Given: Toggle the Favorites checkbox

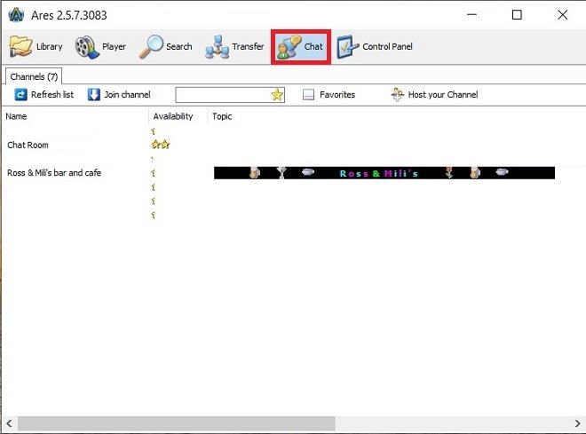Looking at the screenshot, I should click(308, 95).
